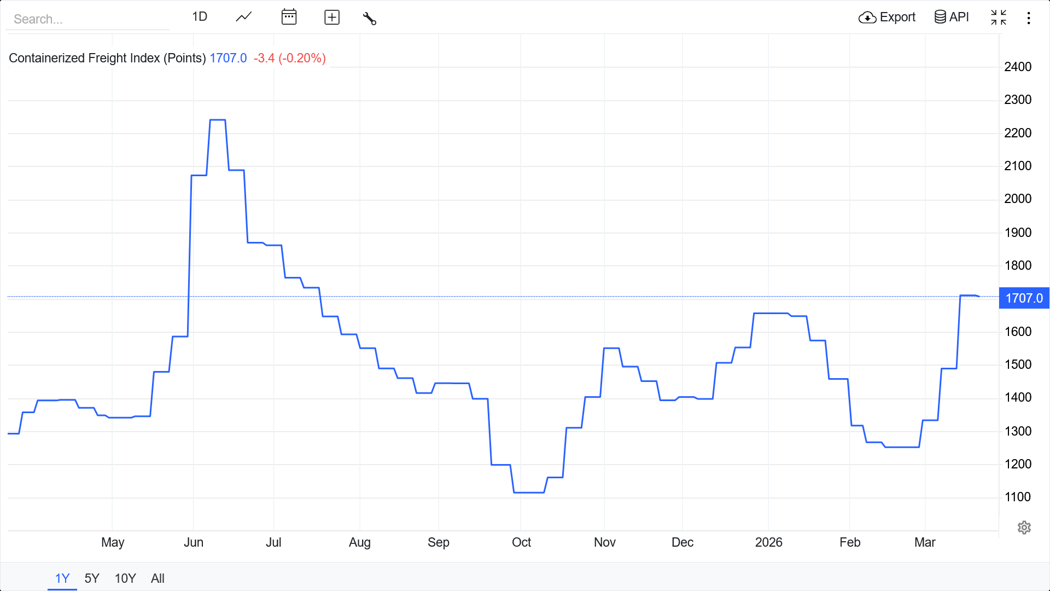Select the All time range

point(157,578)
